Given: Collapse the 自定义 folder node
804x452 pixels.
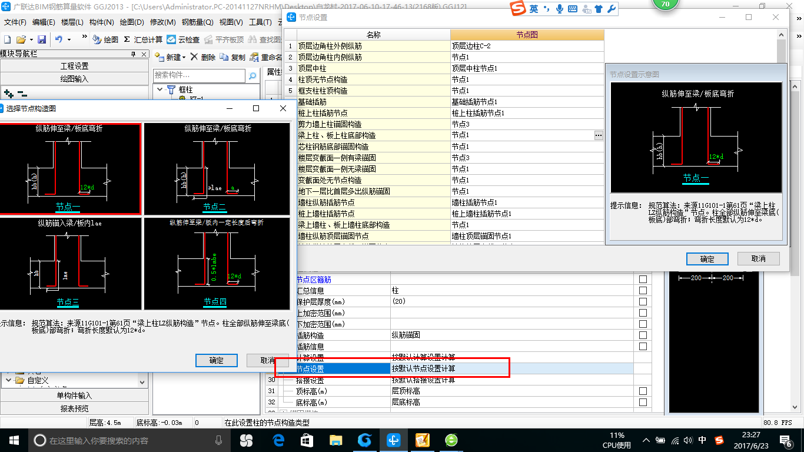Looking at the screenshot, I should coord(8,380).
